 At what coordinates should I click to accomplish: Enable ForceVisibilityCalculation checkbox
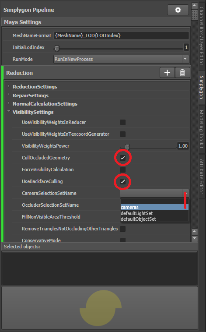[x=122, y=170]
